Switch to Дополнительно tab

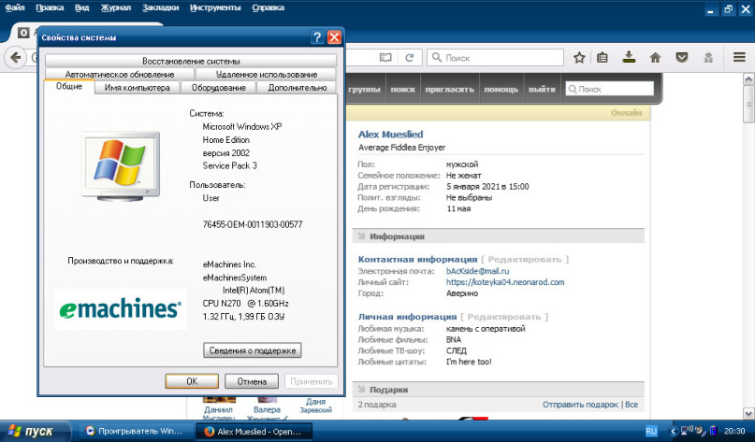(x=298, y=88)
